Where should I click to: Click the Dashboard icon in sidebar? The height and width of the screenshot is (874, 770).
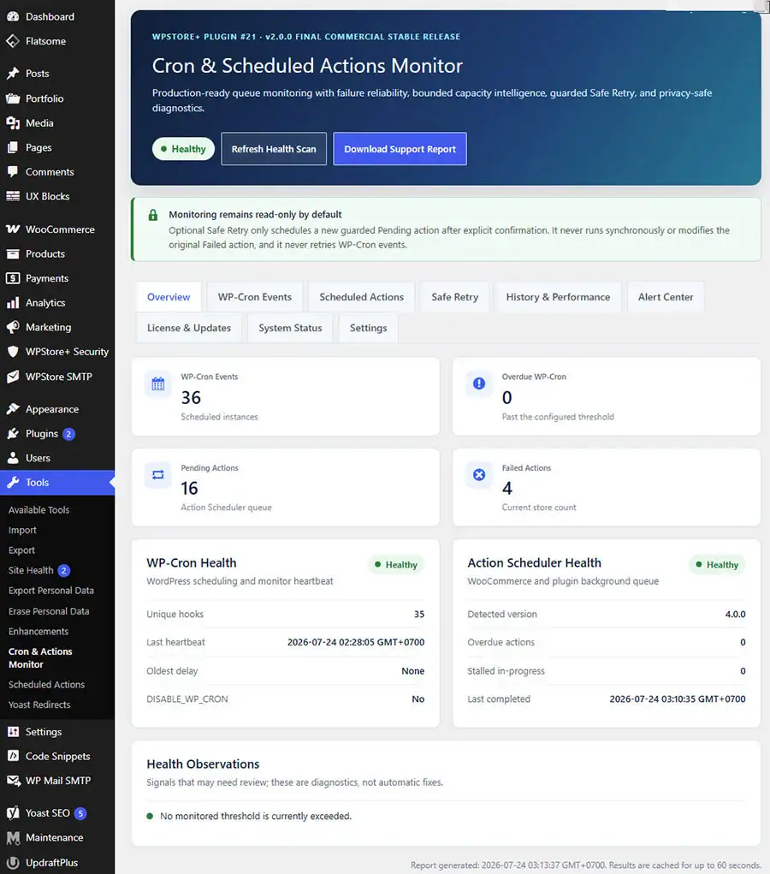tap(13, 17)
